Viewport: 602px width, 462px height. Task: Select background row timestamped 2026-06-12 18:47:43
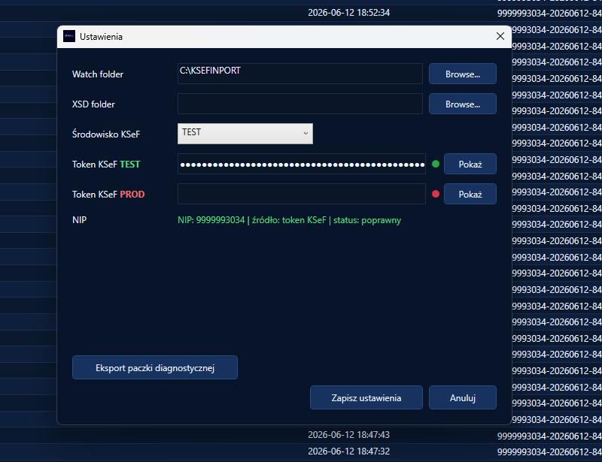pos(301,435)
